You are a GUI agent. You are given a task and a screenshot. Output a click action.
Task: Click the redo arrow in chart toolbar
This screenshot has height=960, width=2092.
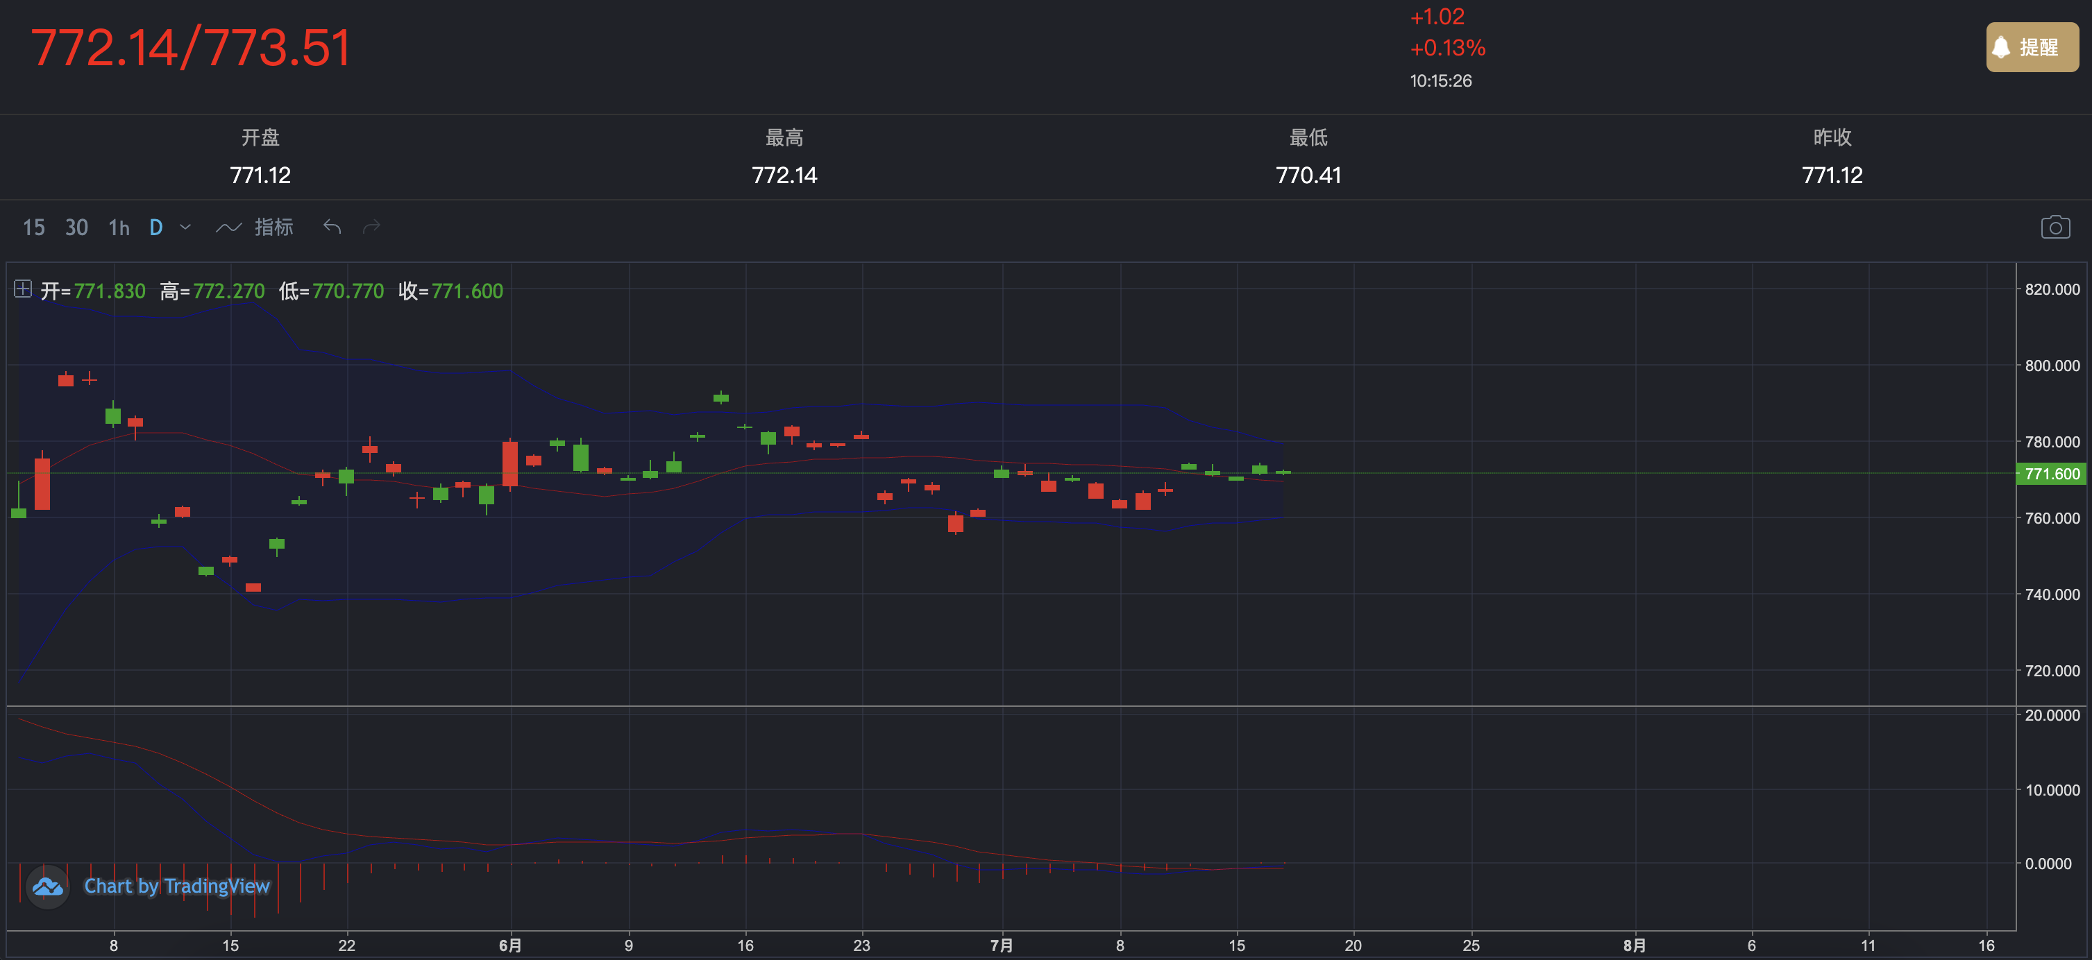371,228
